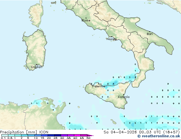
Task: Click the 'Precipitation [mm]' title text
Action: coord(19,132)
